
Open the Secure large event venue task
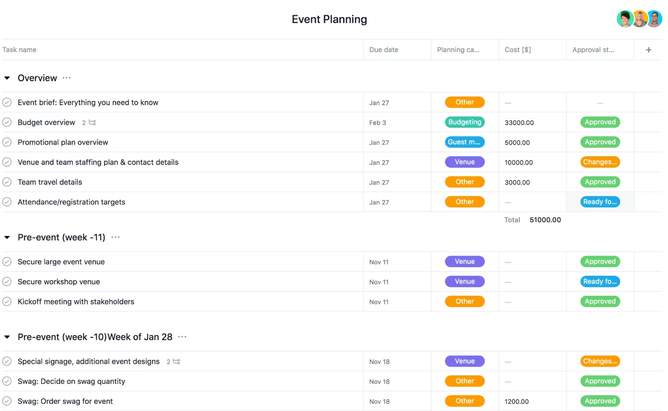[61, 262]
